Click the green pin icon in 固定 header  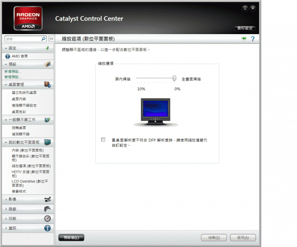coord(47,48)
